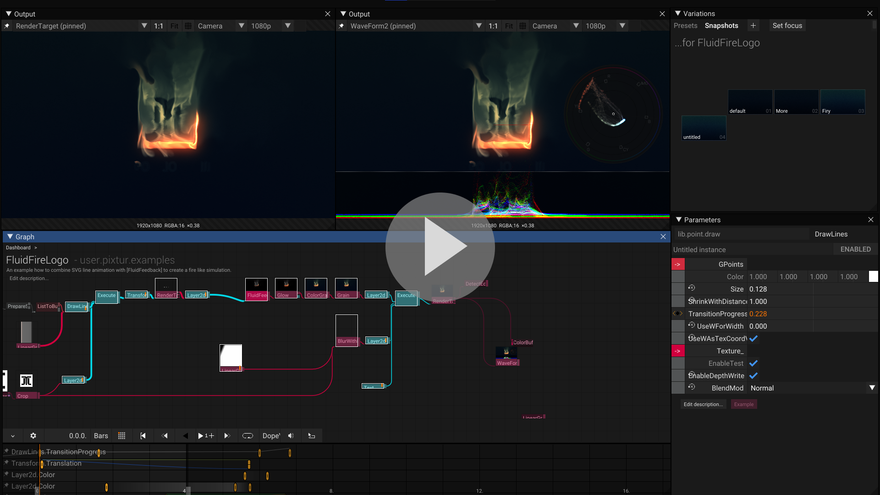Toggle UseWAsTexCoordV checkbox
The image size is (880, 495).
click(x=753, y=339)
